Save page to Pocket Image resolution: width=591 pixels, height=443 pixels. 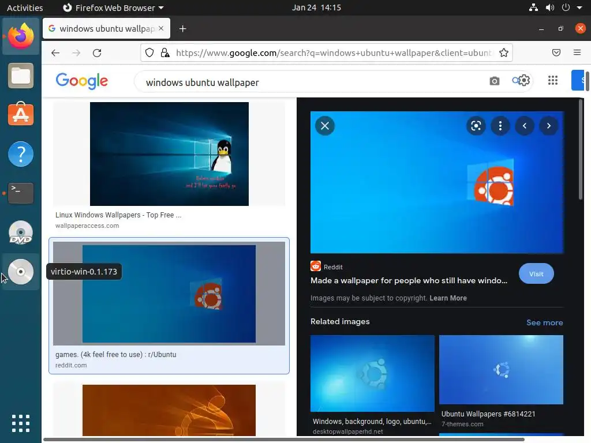coord(556,52)
